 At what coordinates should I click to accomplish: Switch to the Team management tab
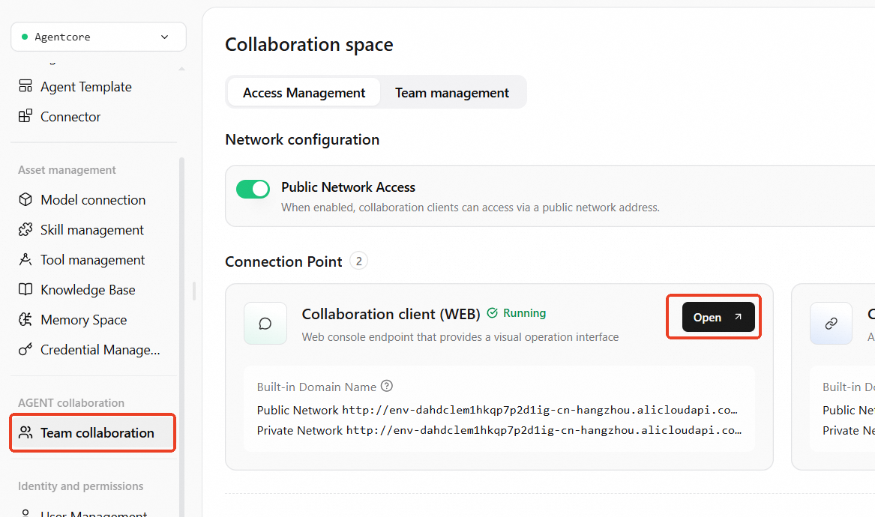click(452, 93)
